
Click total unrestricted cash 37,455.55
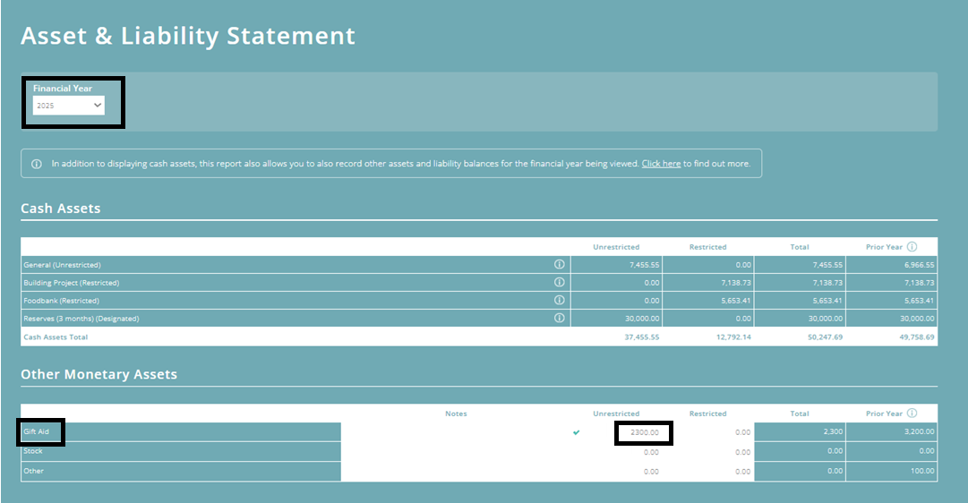coord(641,337)
